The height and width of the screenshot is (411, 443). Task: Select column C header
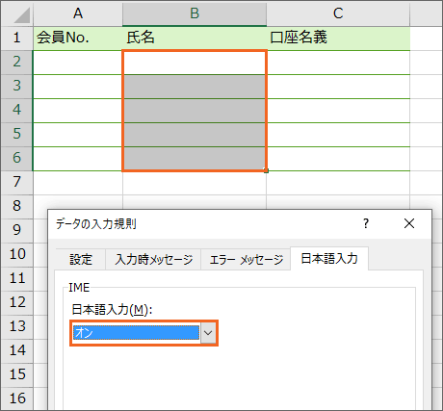click(x=338, y=13)
